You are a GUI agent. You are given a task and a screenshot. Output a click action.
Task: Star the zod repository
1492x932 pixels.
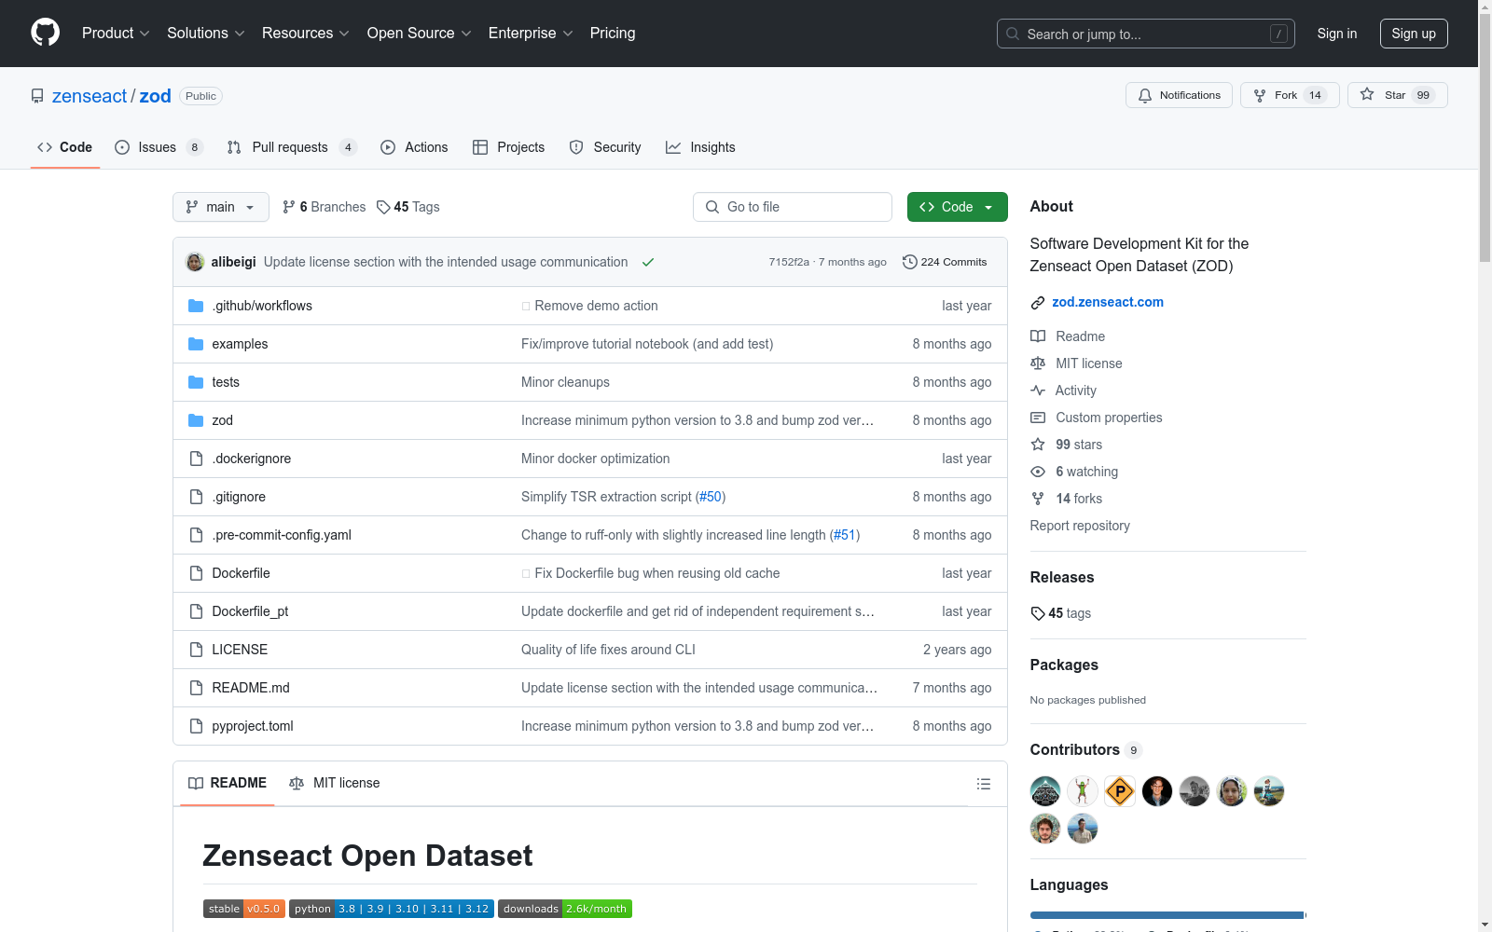[x=1397, y=95]
